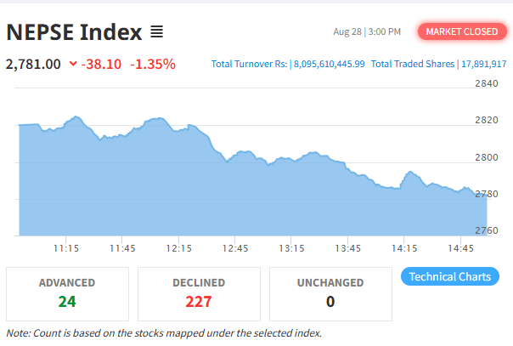Open the hamburger menu beside NEPSE Index

(156, 32)
